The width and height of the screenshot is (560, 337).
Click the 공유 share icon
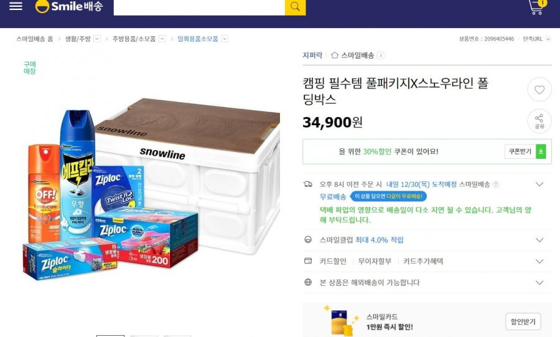tap(539, 121)
